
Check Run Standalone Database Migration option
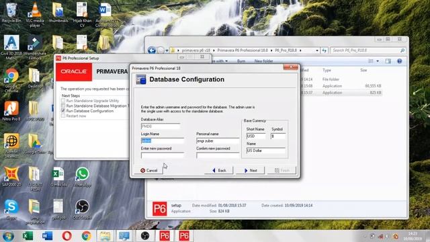(63, 106)
